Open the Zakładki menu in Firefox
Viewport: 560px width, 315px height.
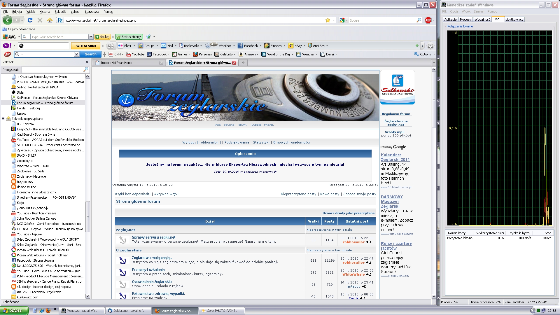(60, 12)
